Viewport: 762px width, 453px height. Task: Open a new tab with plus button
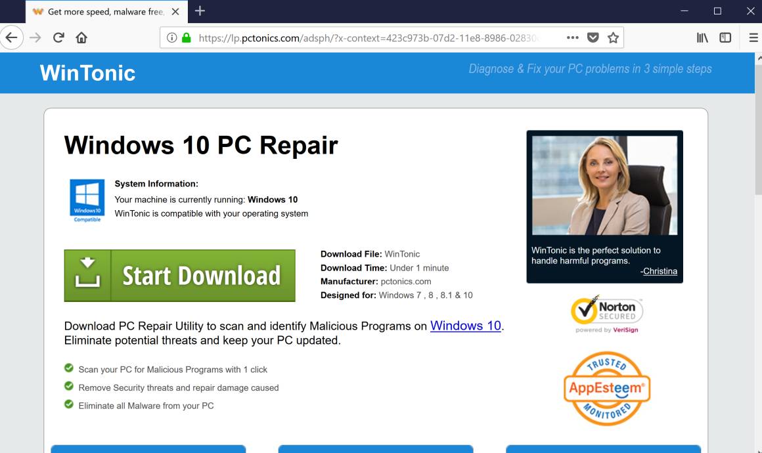[200, 11]
